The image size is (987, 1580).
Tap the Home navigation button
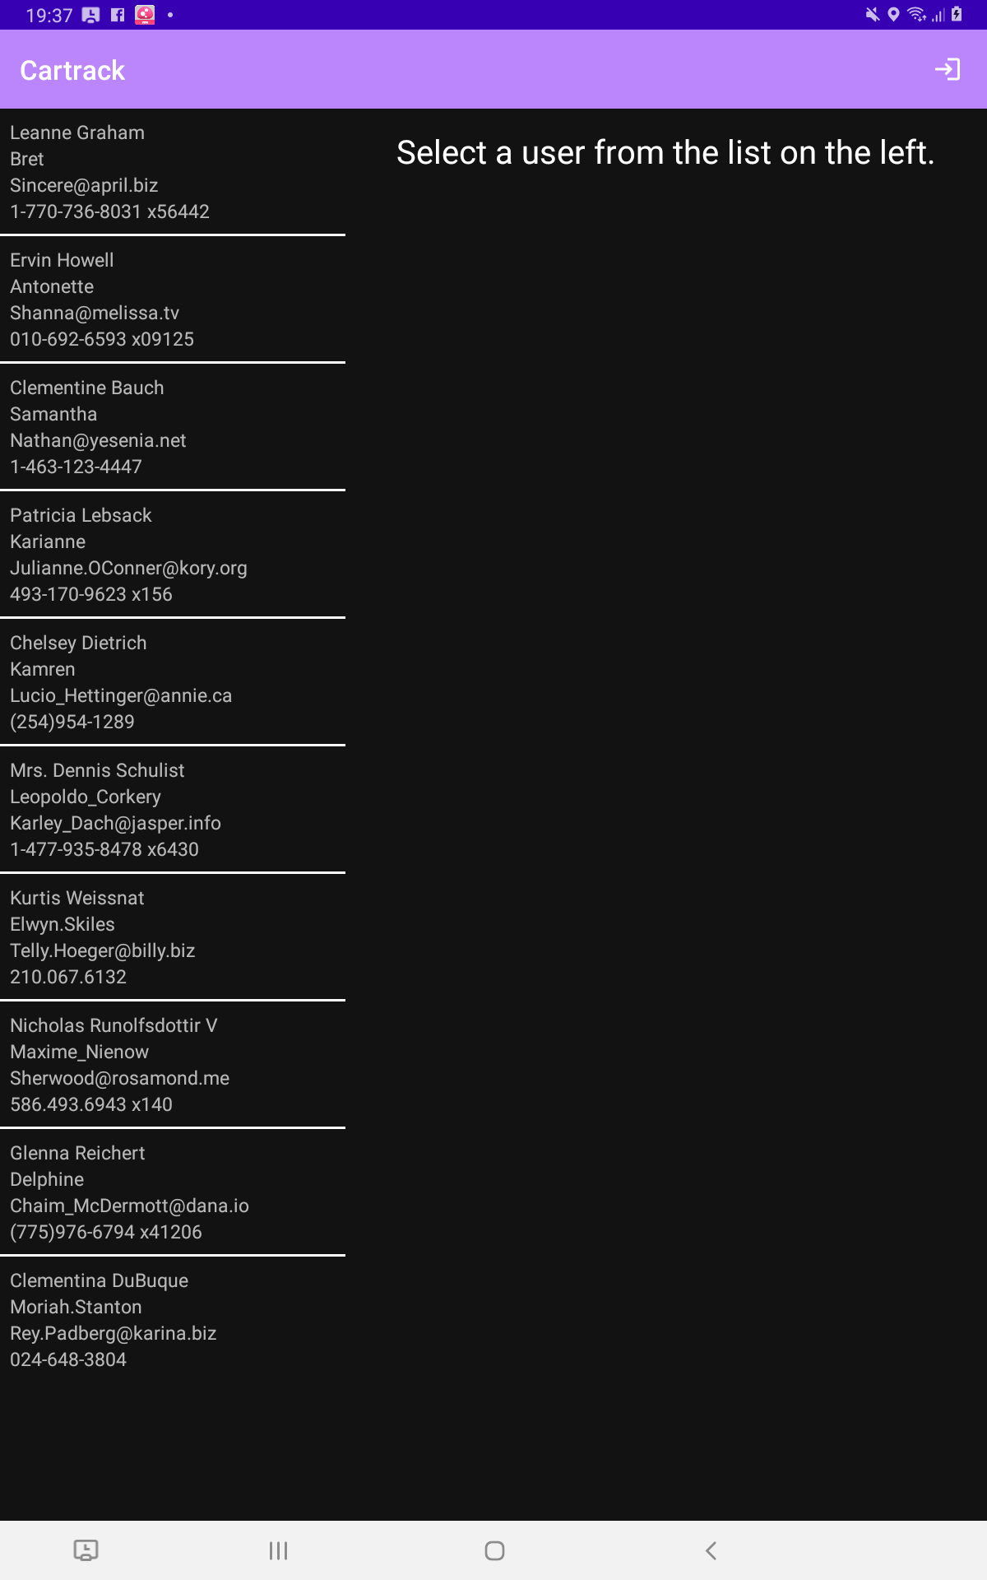(493, 1550)
